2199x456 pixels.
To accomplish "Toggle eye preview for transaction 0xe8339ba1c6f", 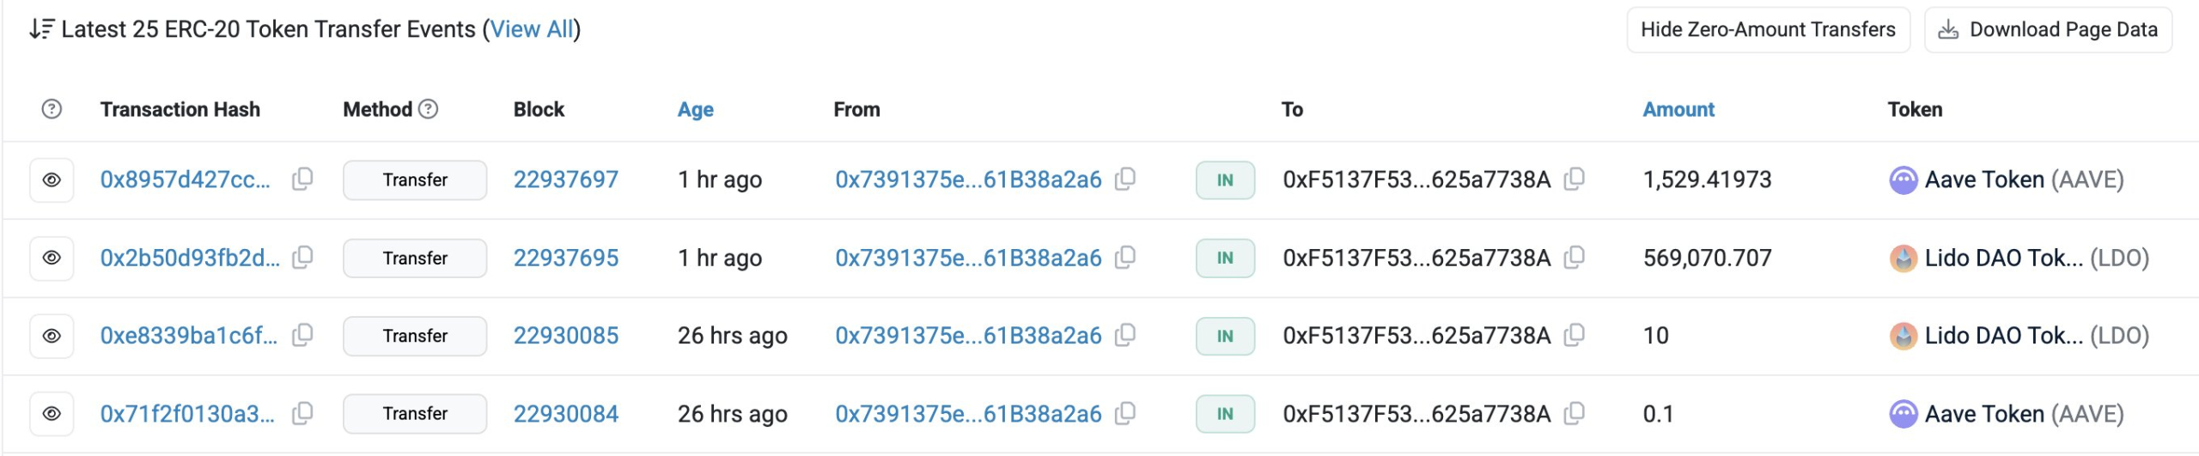I will pyautogui.click(x=52, y=336).
